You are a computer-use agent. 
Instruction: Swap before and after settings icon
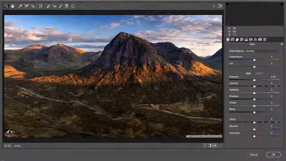[210, 145]
